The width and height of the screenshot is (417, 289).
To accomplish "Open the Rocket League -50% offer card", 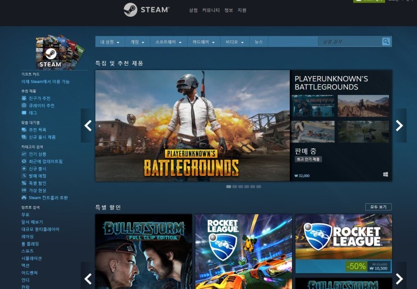I will tap(344, 244).
